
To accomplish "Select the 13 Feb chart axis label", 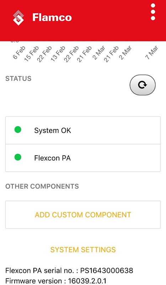I will [58, 54].
